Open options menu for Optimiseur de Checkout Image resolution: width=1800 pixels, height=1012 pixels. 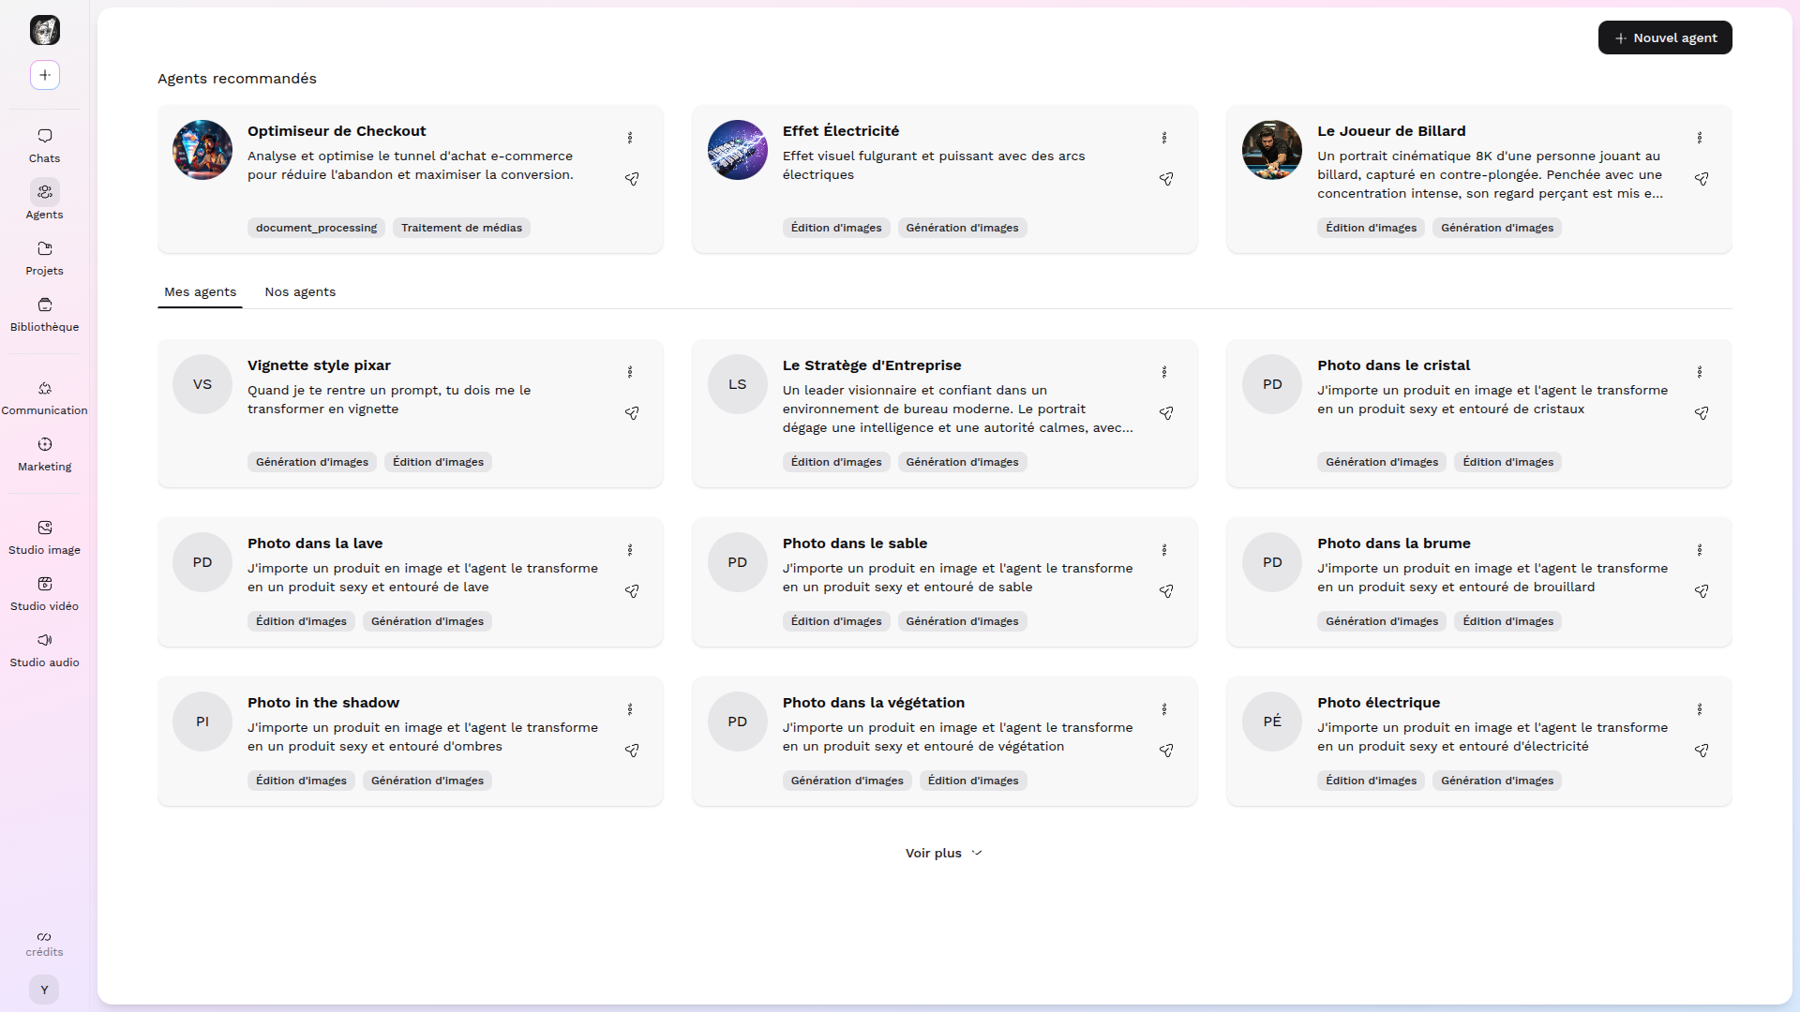coord(630,138)
